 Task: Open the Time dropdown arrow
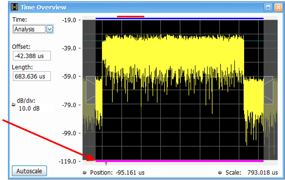click(50, 29)
